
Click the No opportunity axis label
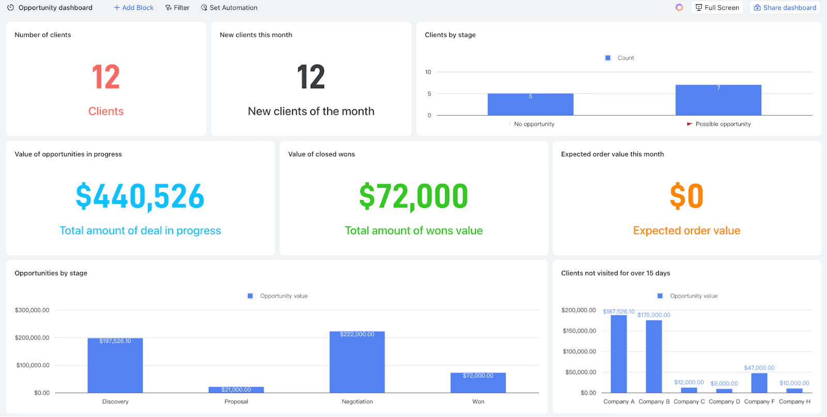tap(534, 124)
